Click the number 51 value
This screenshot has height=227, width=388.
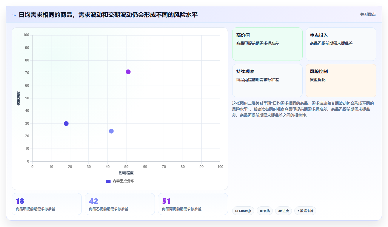pos(166,201)
